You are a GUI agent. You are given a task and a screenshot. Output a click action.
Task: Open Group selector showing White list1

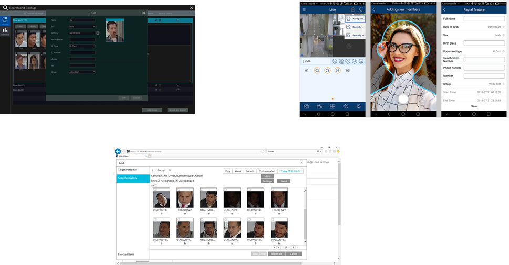pyautogui.click(x=474, y=84)
